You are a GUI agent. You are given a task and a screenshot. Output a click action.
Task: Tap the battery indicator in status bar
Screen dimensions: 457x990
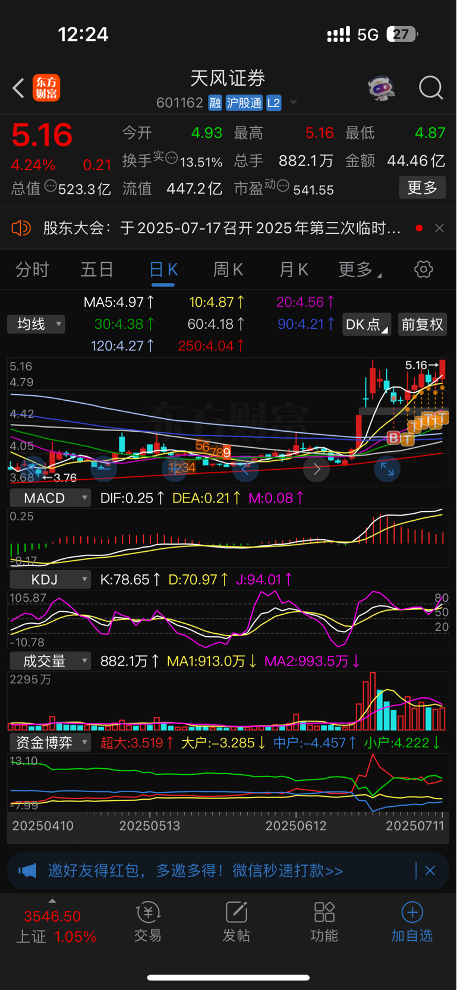(x=402, y=34)
